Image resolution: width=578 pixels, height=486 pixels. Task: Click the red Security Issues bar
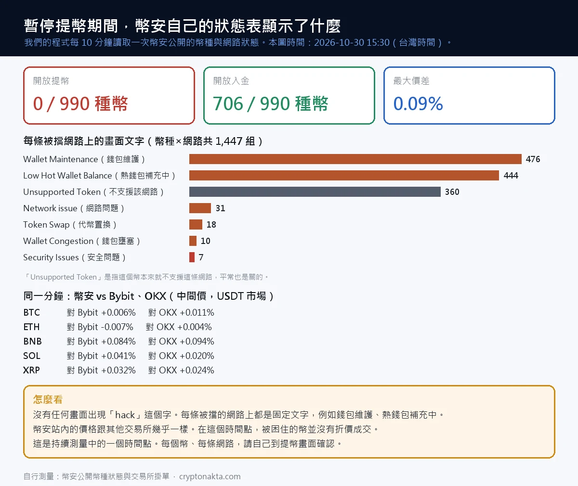192,257
